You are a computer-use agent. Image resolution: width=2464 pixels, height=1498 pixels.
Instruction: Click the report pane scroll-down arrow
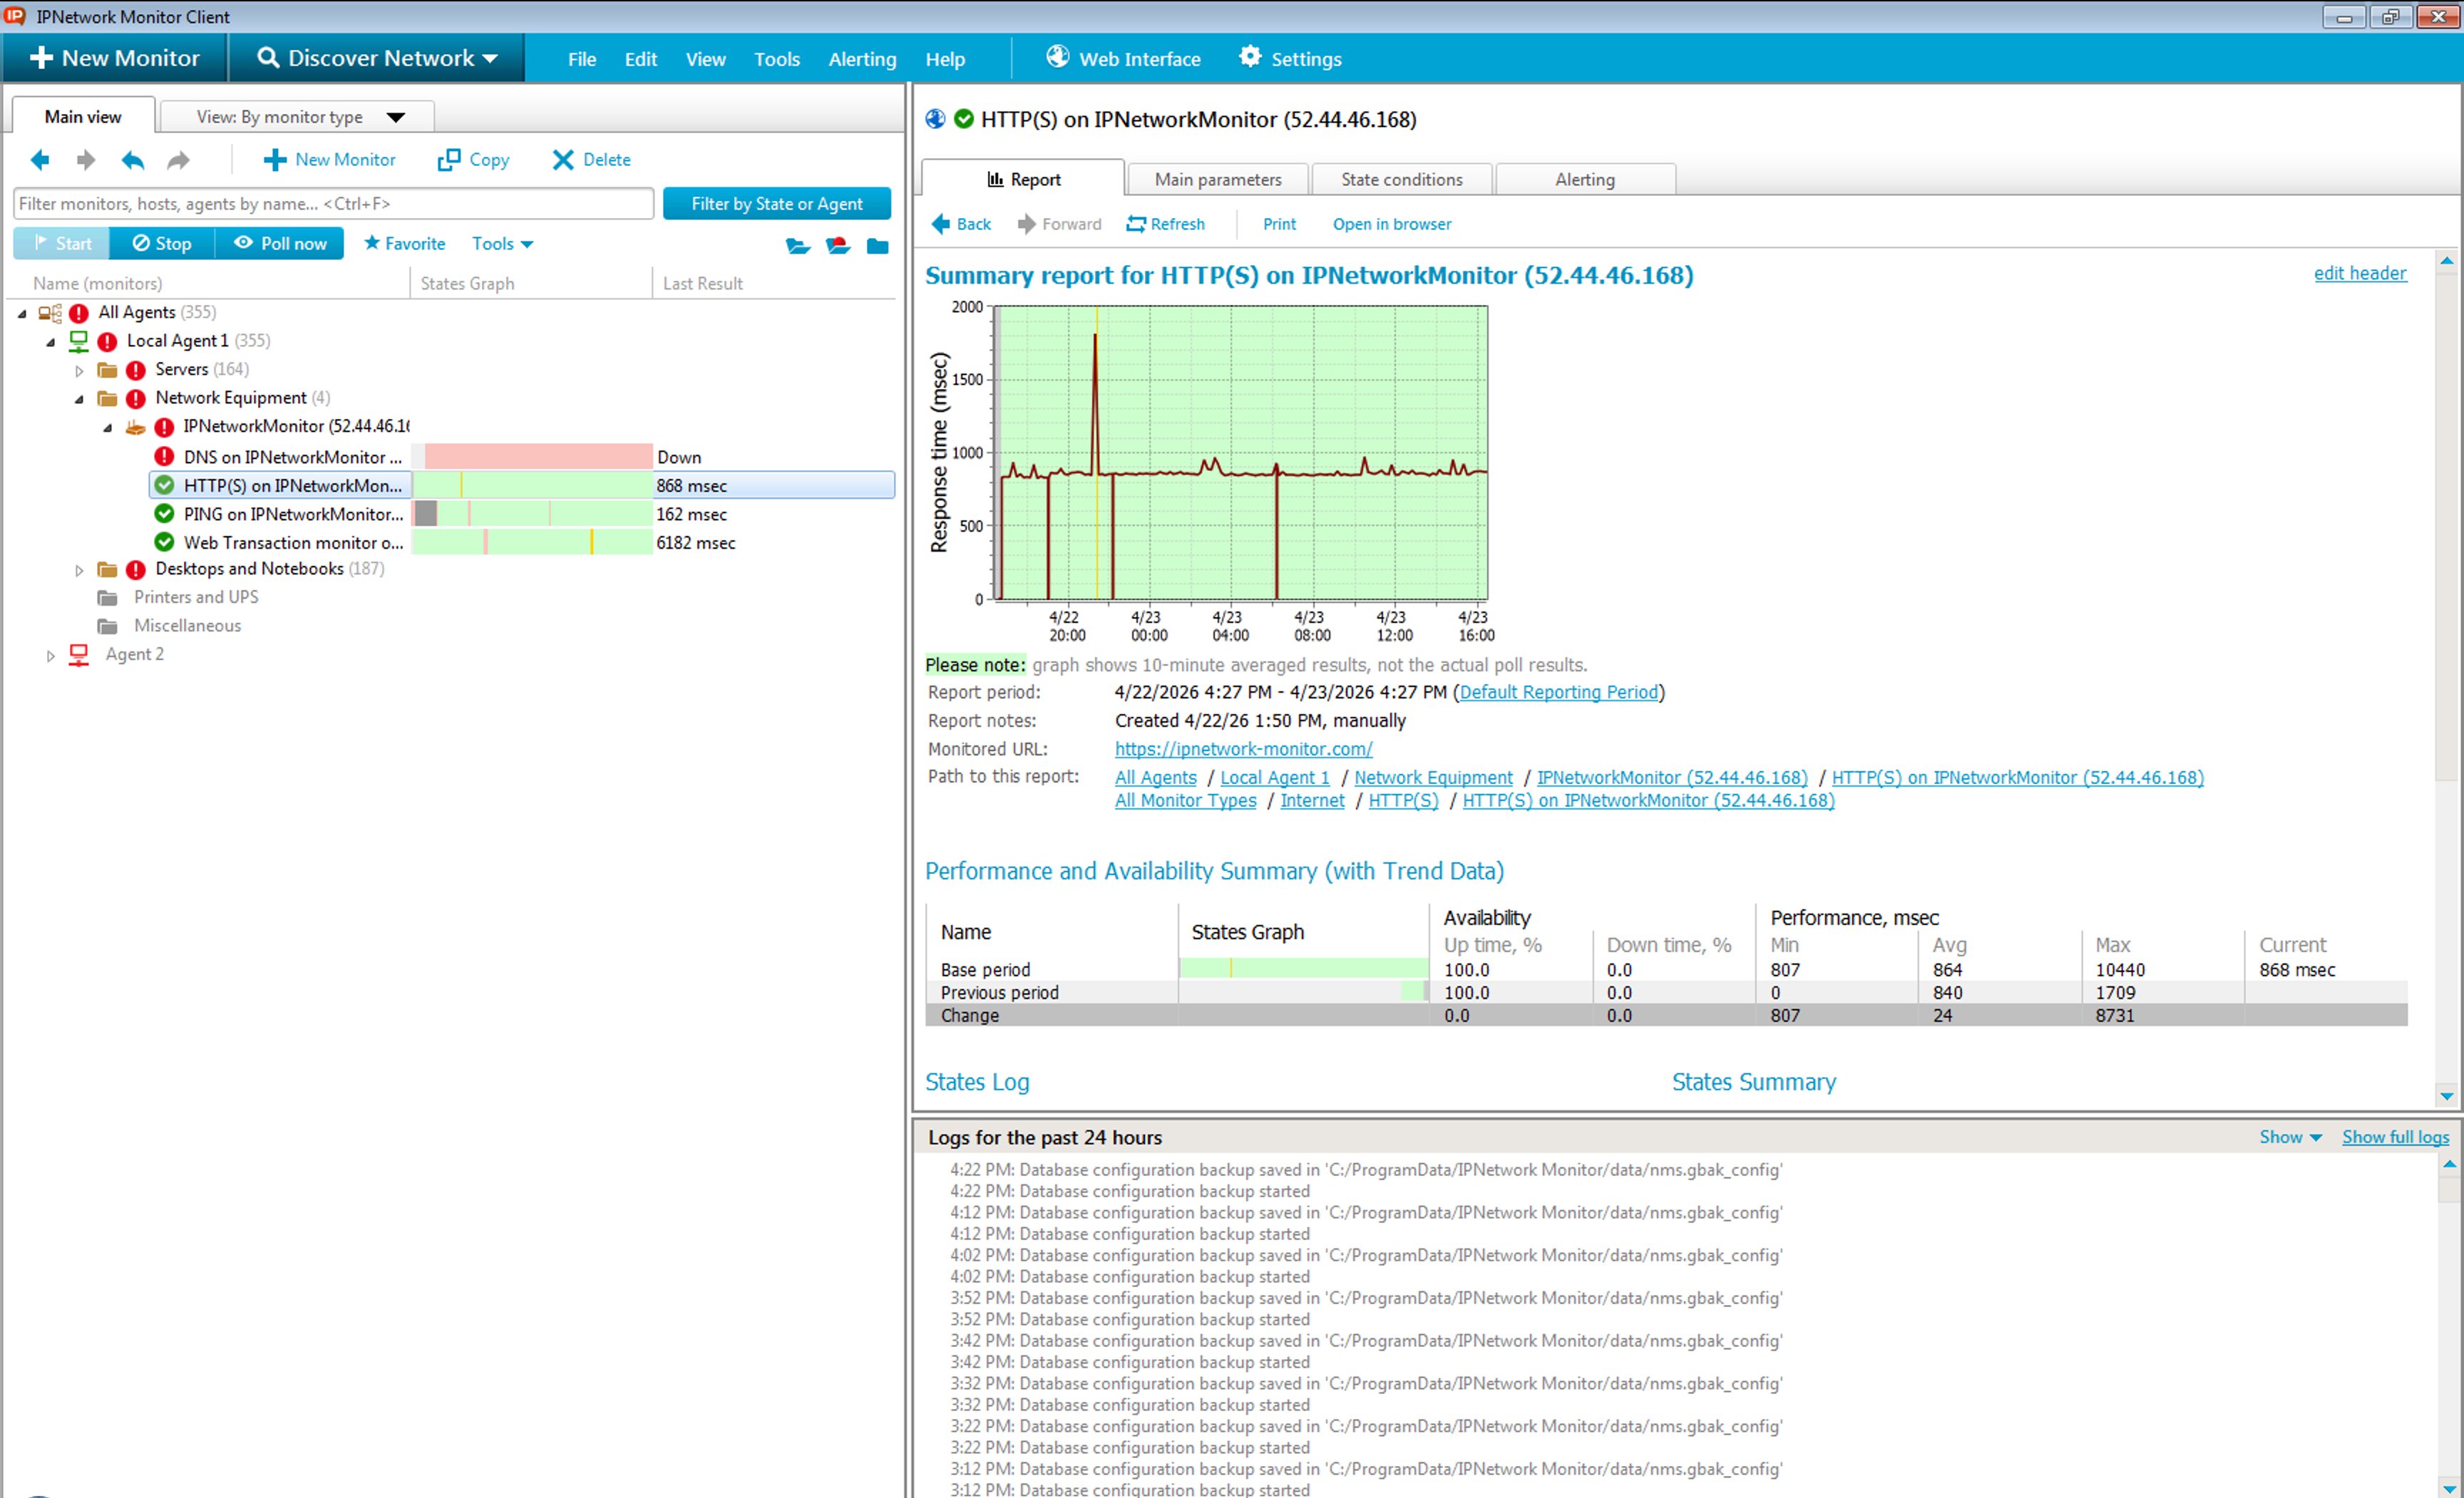(x=2446, y=1096)
